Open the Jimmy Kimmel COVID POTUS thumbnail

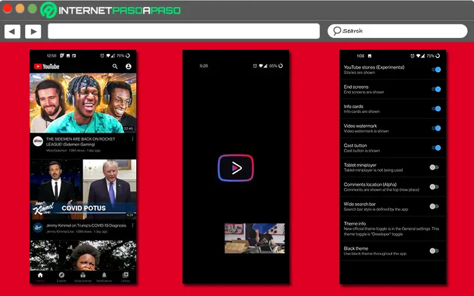click(83, 189)
